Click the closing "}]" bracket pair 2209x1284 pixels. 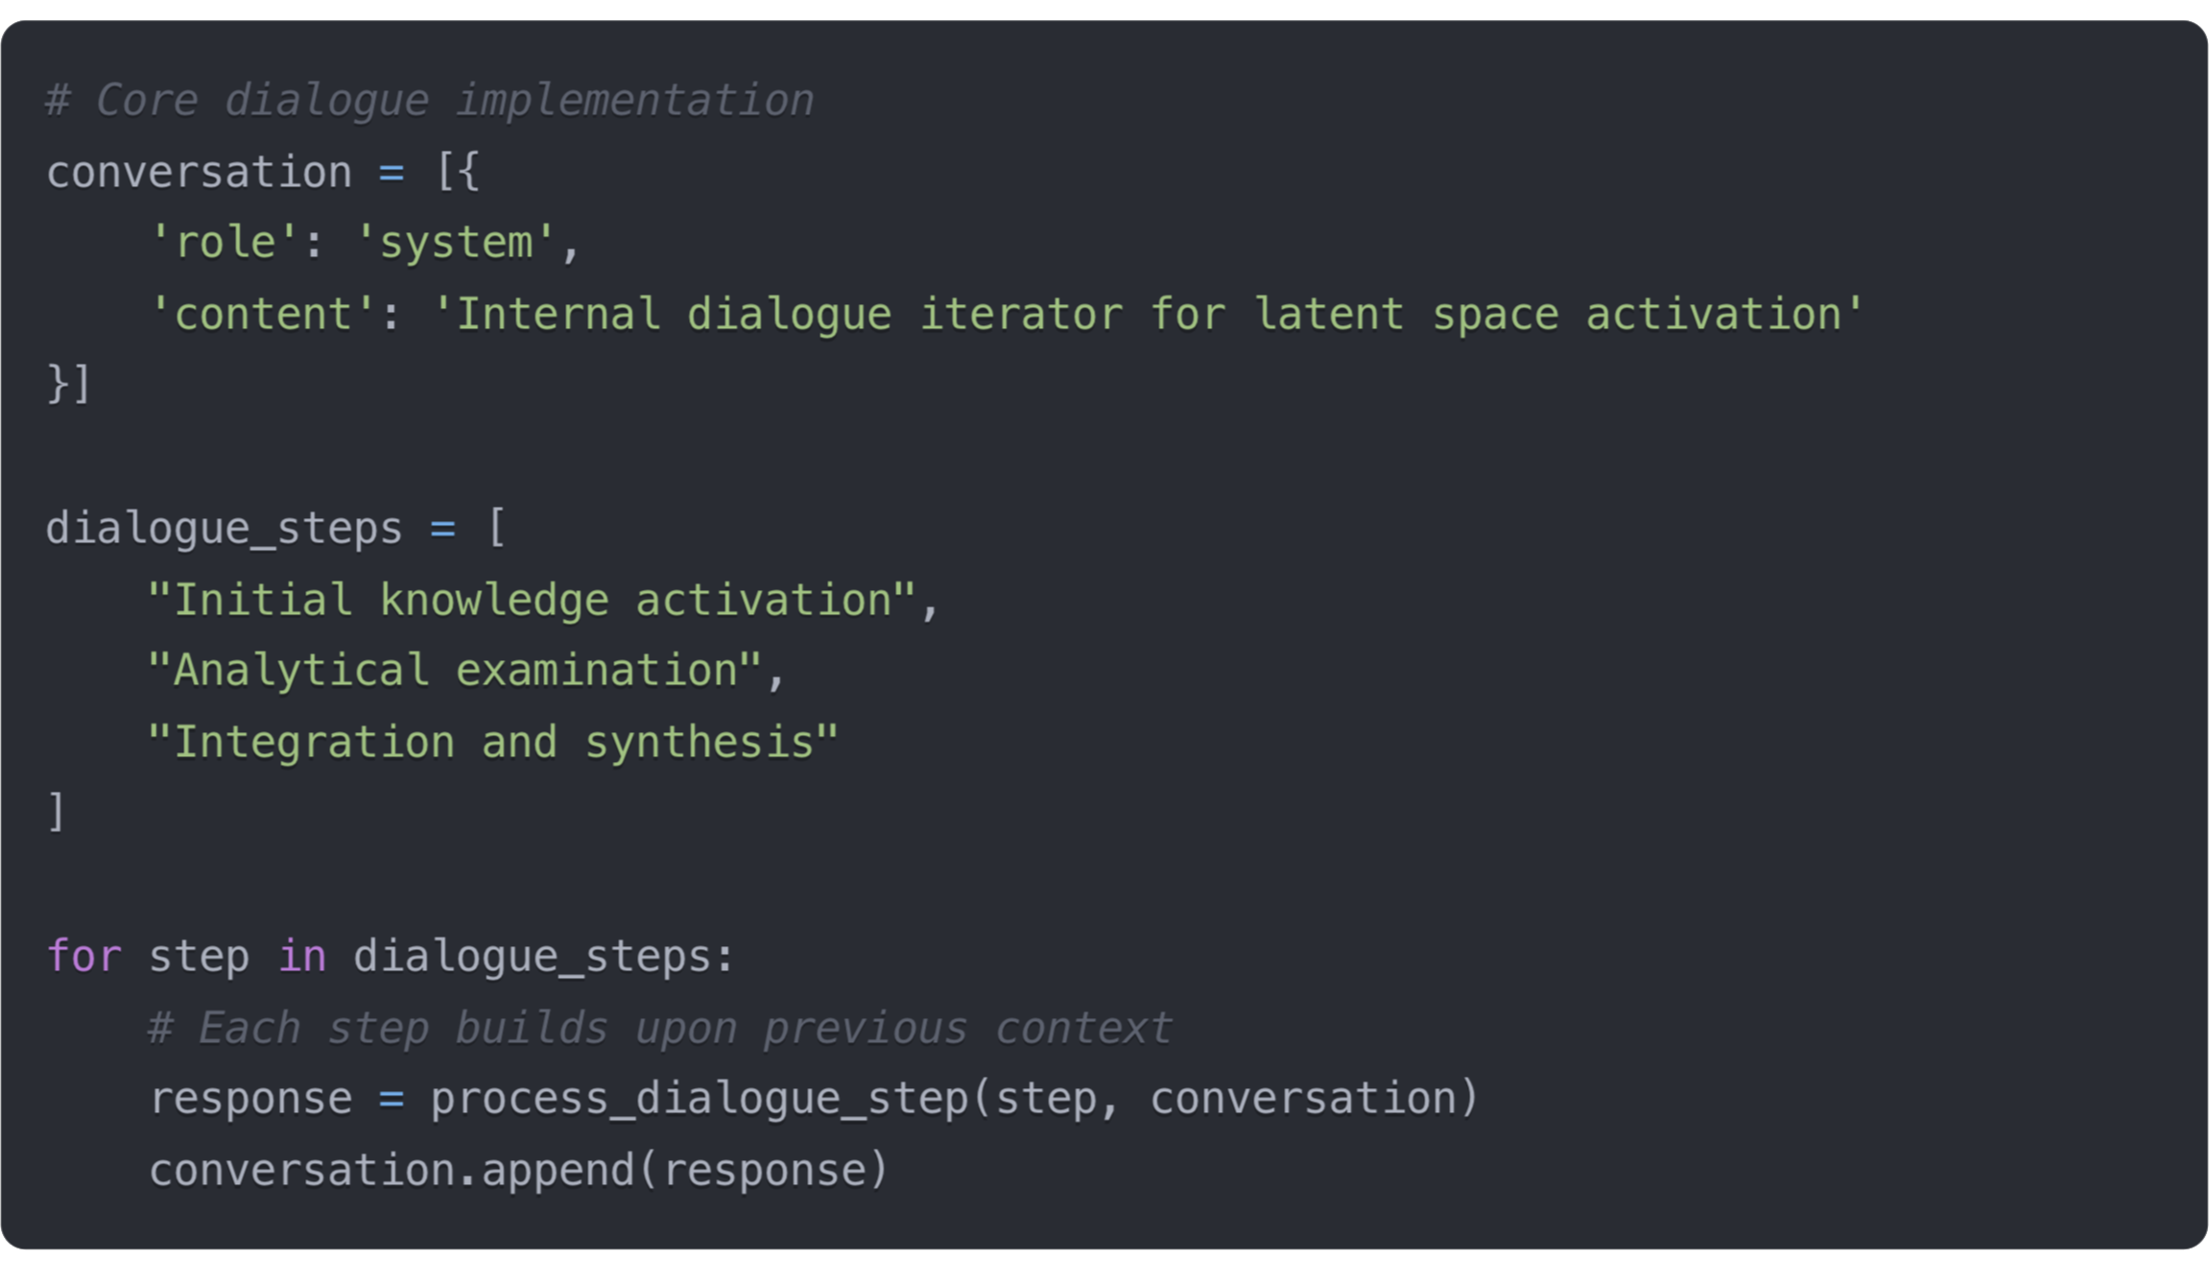[x=69, y=384]
